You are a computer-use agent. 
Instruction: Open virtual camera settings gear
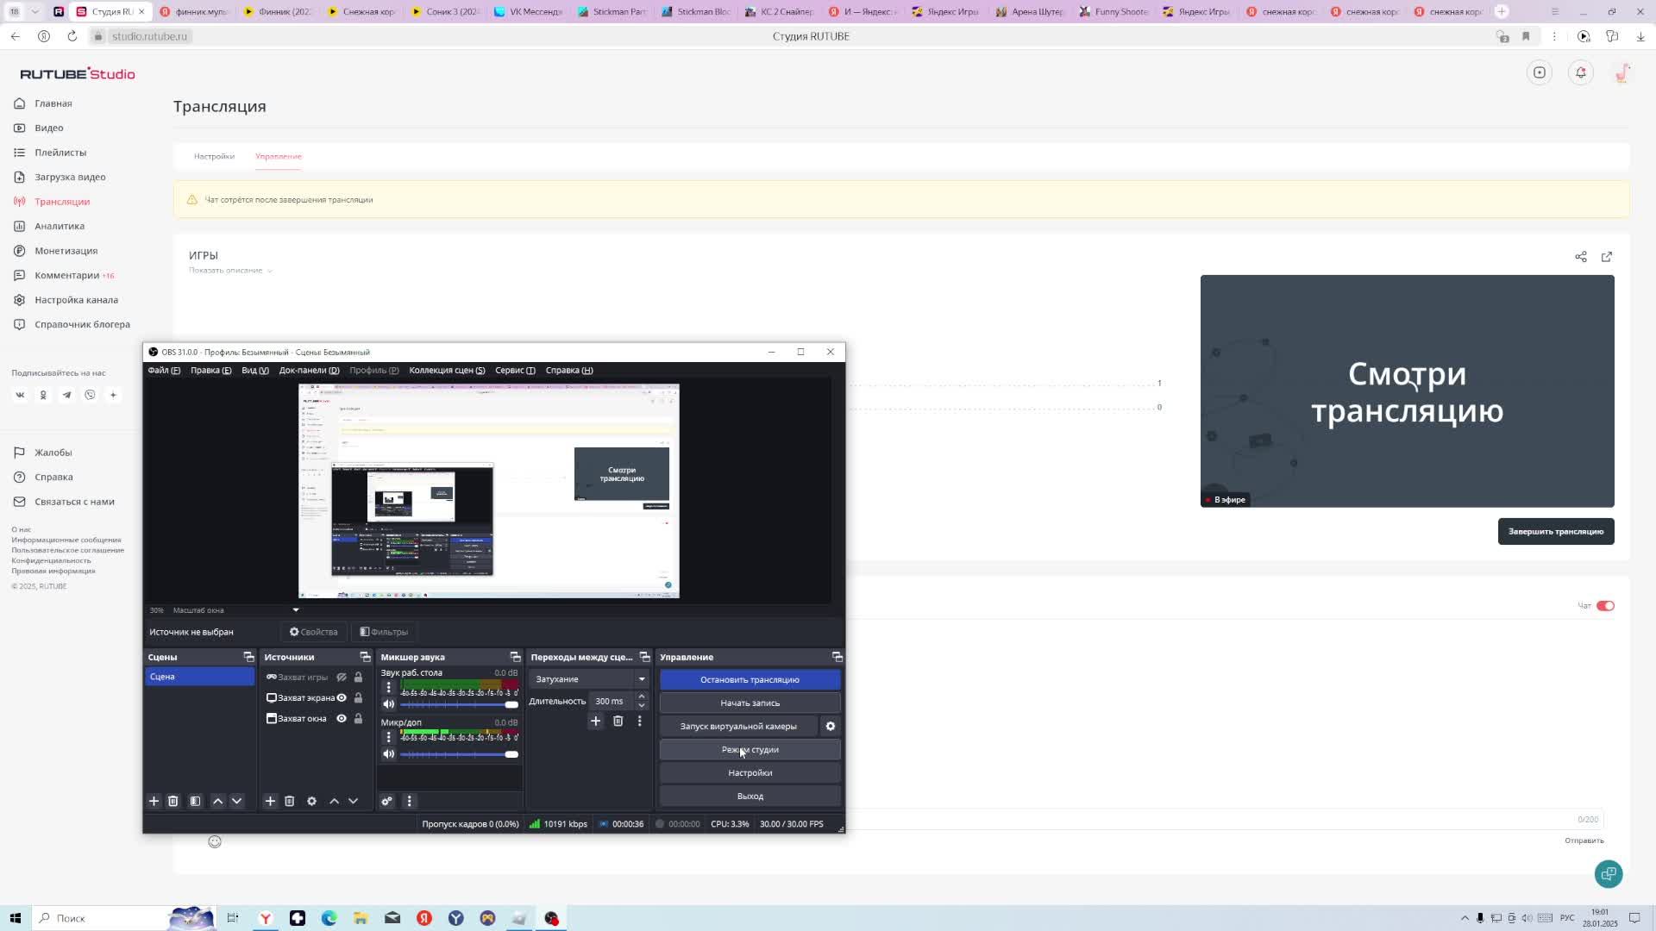click(831, 726)
